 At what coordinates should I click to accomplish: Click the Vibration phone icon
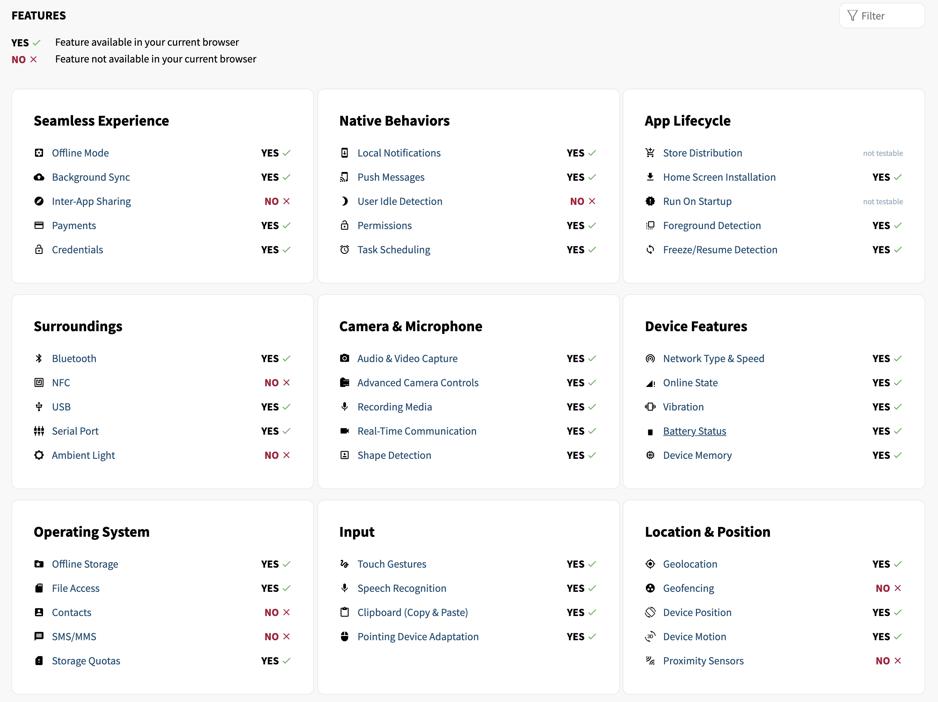coord(650,407)
